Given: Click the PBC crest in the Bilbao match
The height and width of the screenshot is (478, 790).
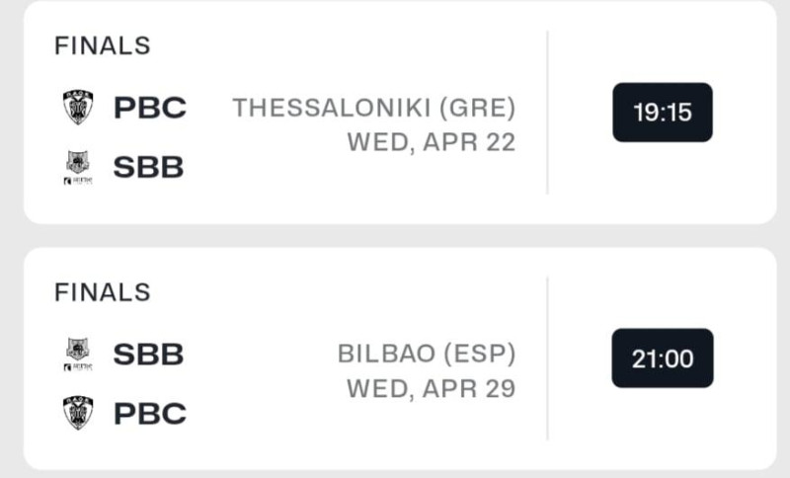Looking at the screenshot, I should (78, 412).
